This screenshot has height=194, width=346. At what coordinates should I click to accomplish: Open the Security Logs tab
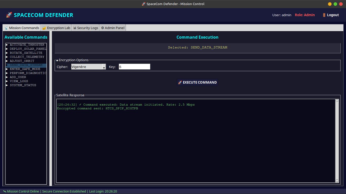click(86, 28)
